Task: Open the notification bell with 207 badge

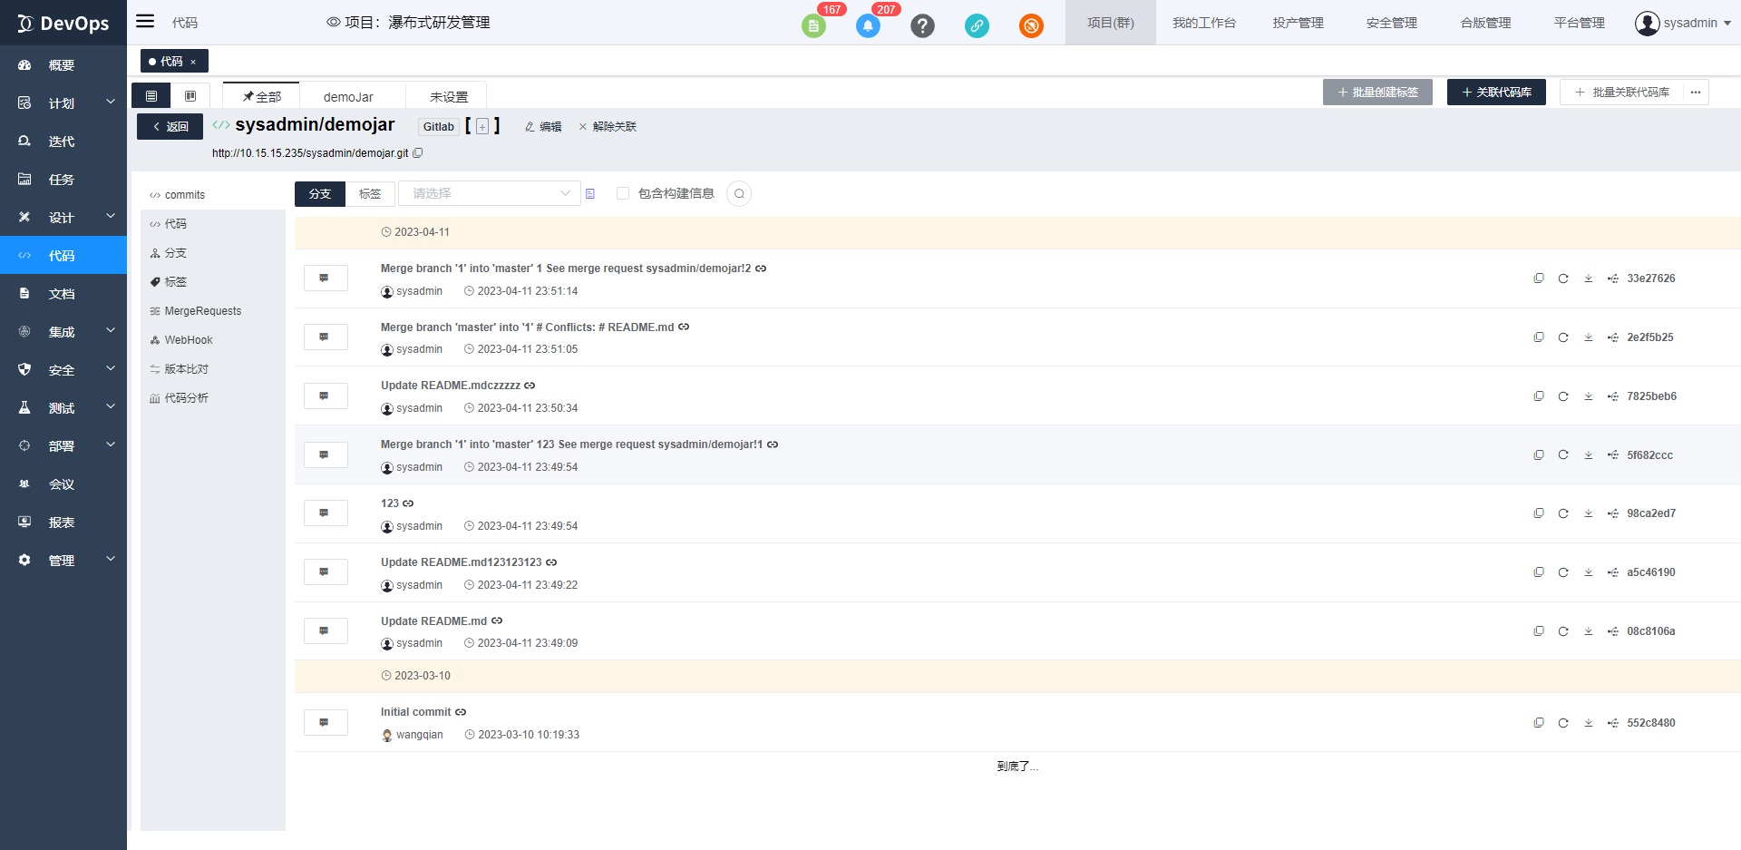Action: click(868, 26)
